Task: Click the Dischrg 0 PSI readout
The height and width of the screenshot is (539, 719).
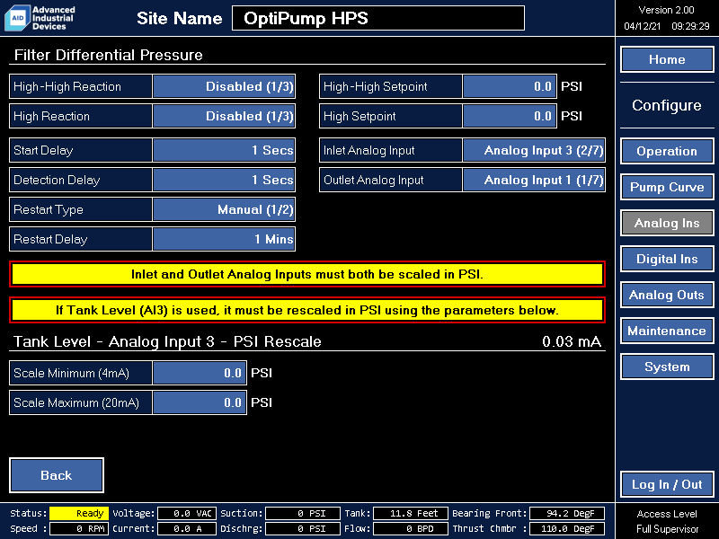Action: [x=303, y=528]
